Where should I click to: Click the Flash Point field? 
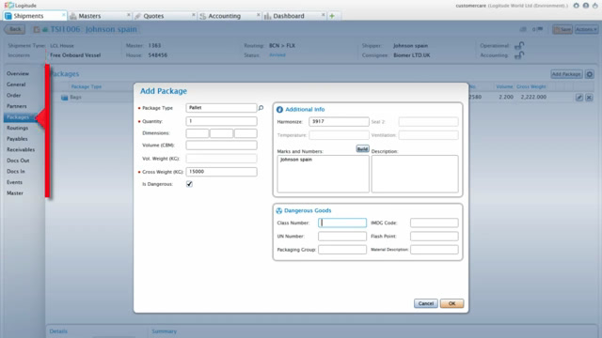pos(435,236)
